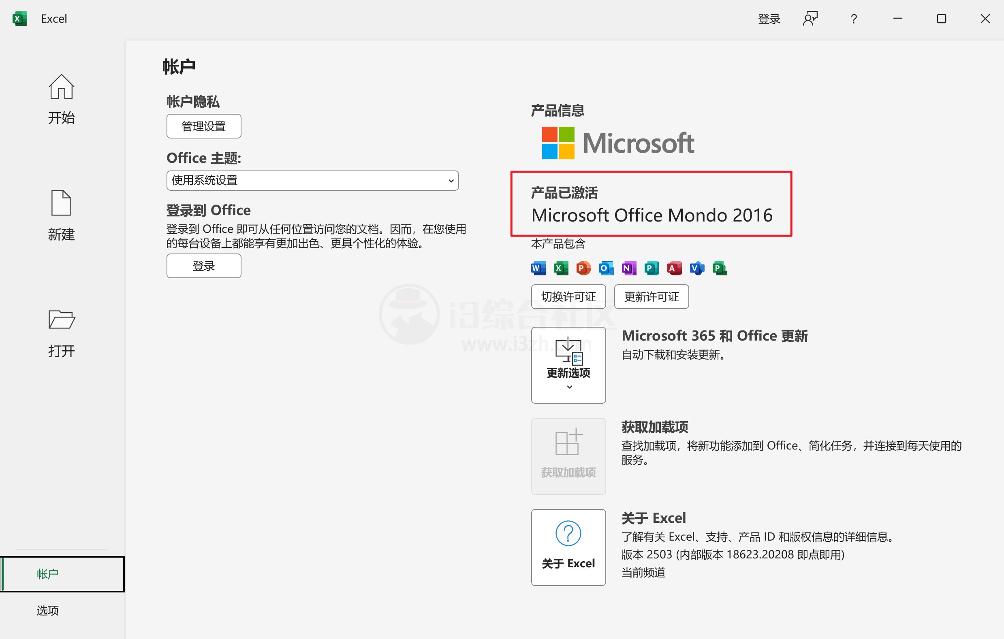1004x639 pixels.
Task: Click 登录 in the title bar
Action: point(769,19)
